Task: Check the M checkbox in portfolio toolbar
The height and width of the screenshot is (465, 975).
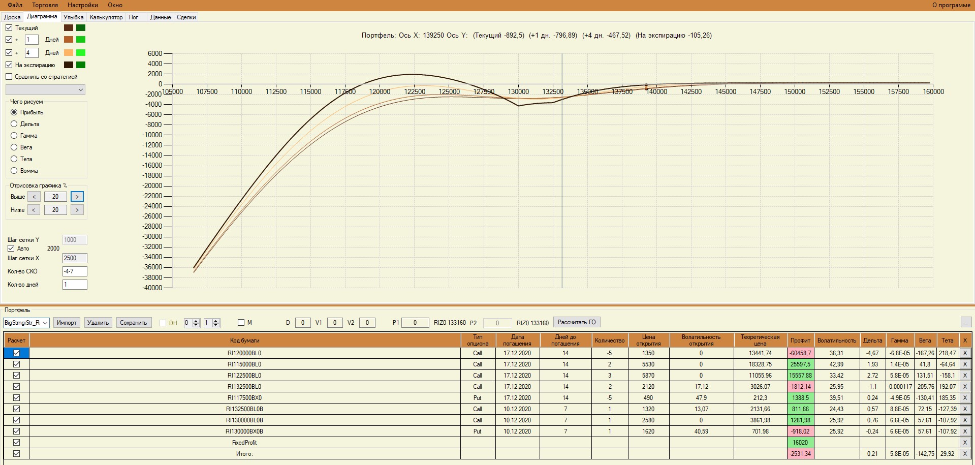Action: click(x=241, y=323)
